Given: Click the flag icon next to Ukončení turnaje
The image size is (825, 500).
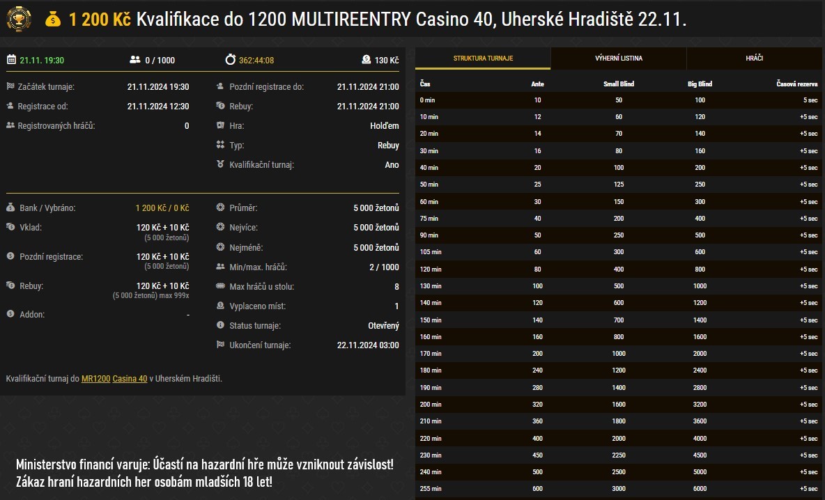Looking at the screenshot, I should [220, 345].
